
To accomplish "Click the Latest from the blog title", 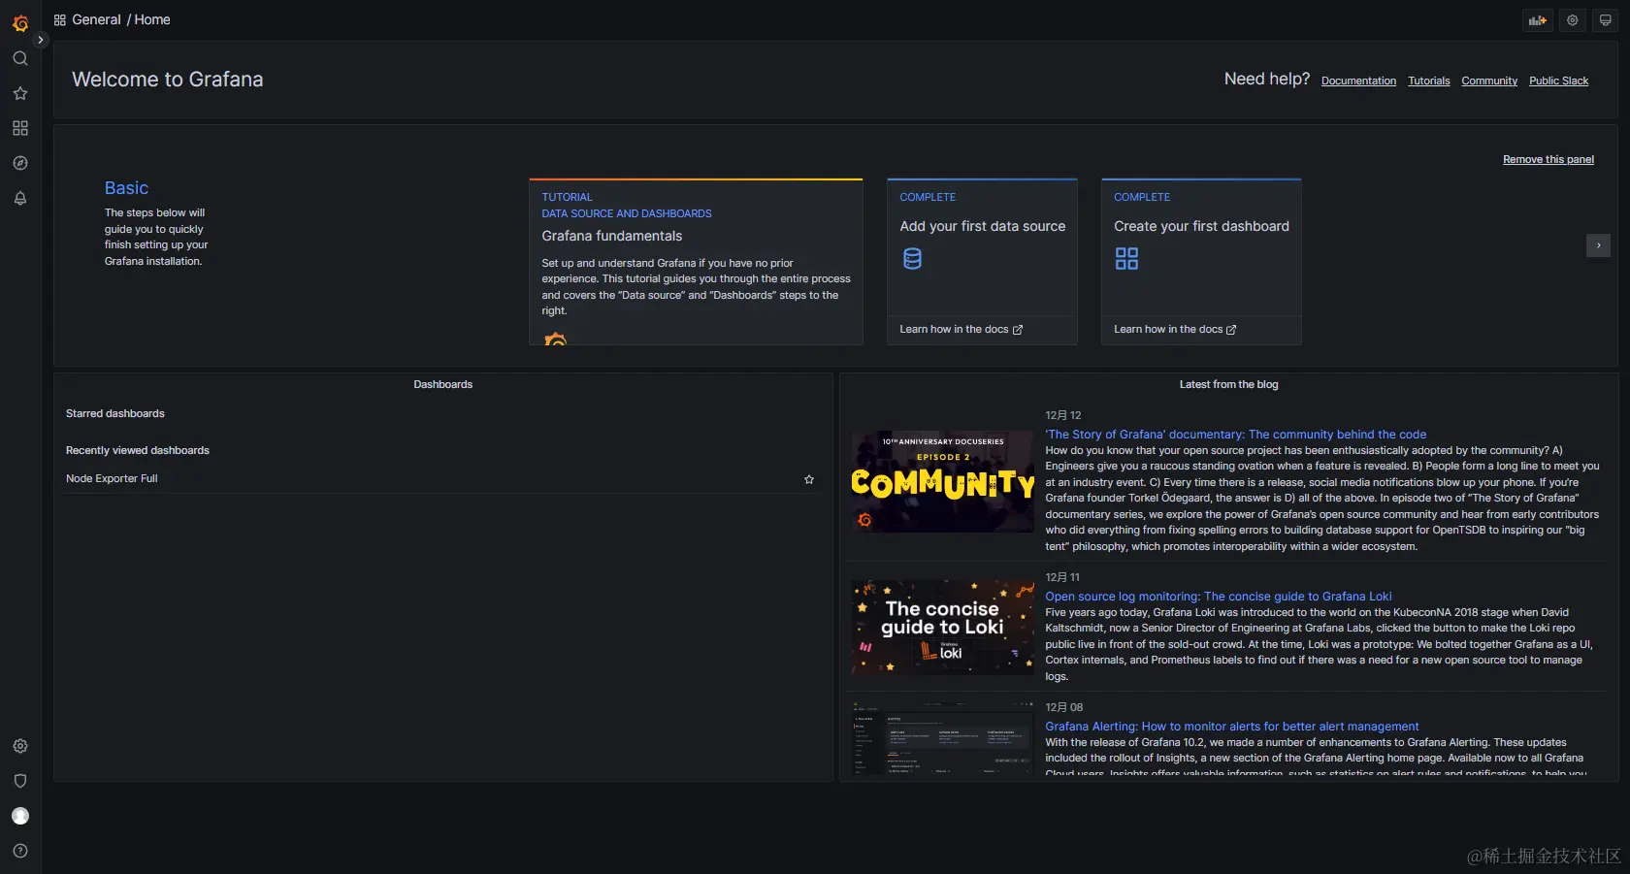I will point(1228,384).
